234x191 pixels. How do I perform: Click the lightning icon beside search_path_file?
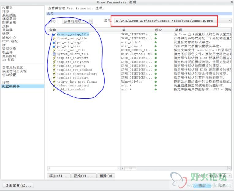[54, 50]
